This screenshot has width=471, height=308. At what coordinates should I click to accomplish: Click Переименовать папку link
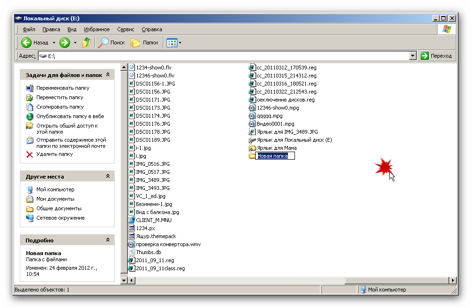(63, 88)
